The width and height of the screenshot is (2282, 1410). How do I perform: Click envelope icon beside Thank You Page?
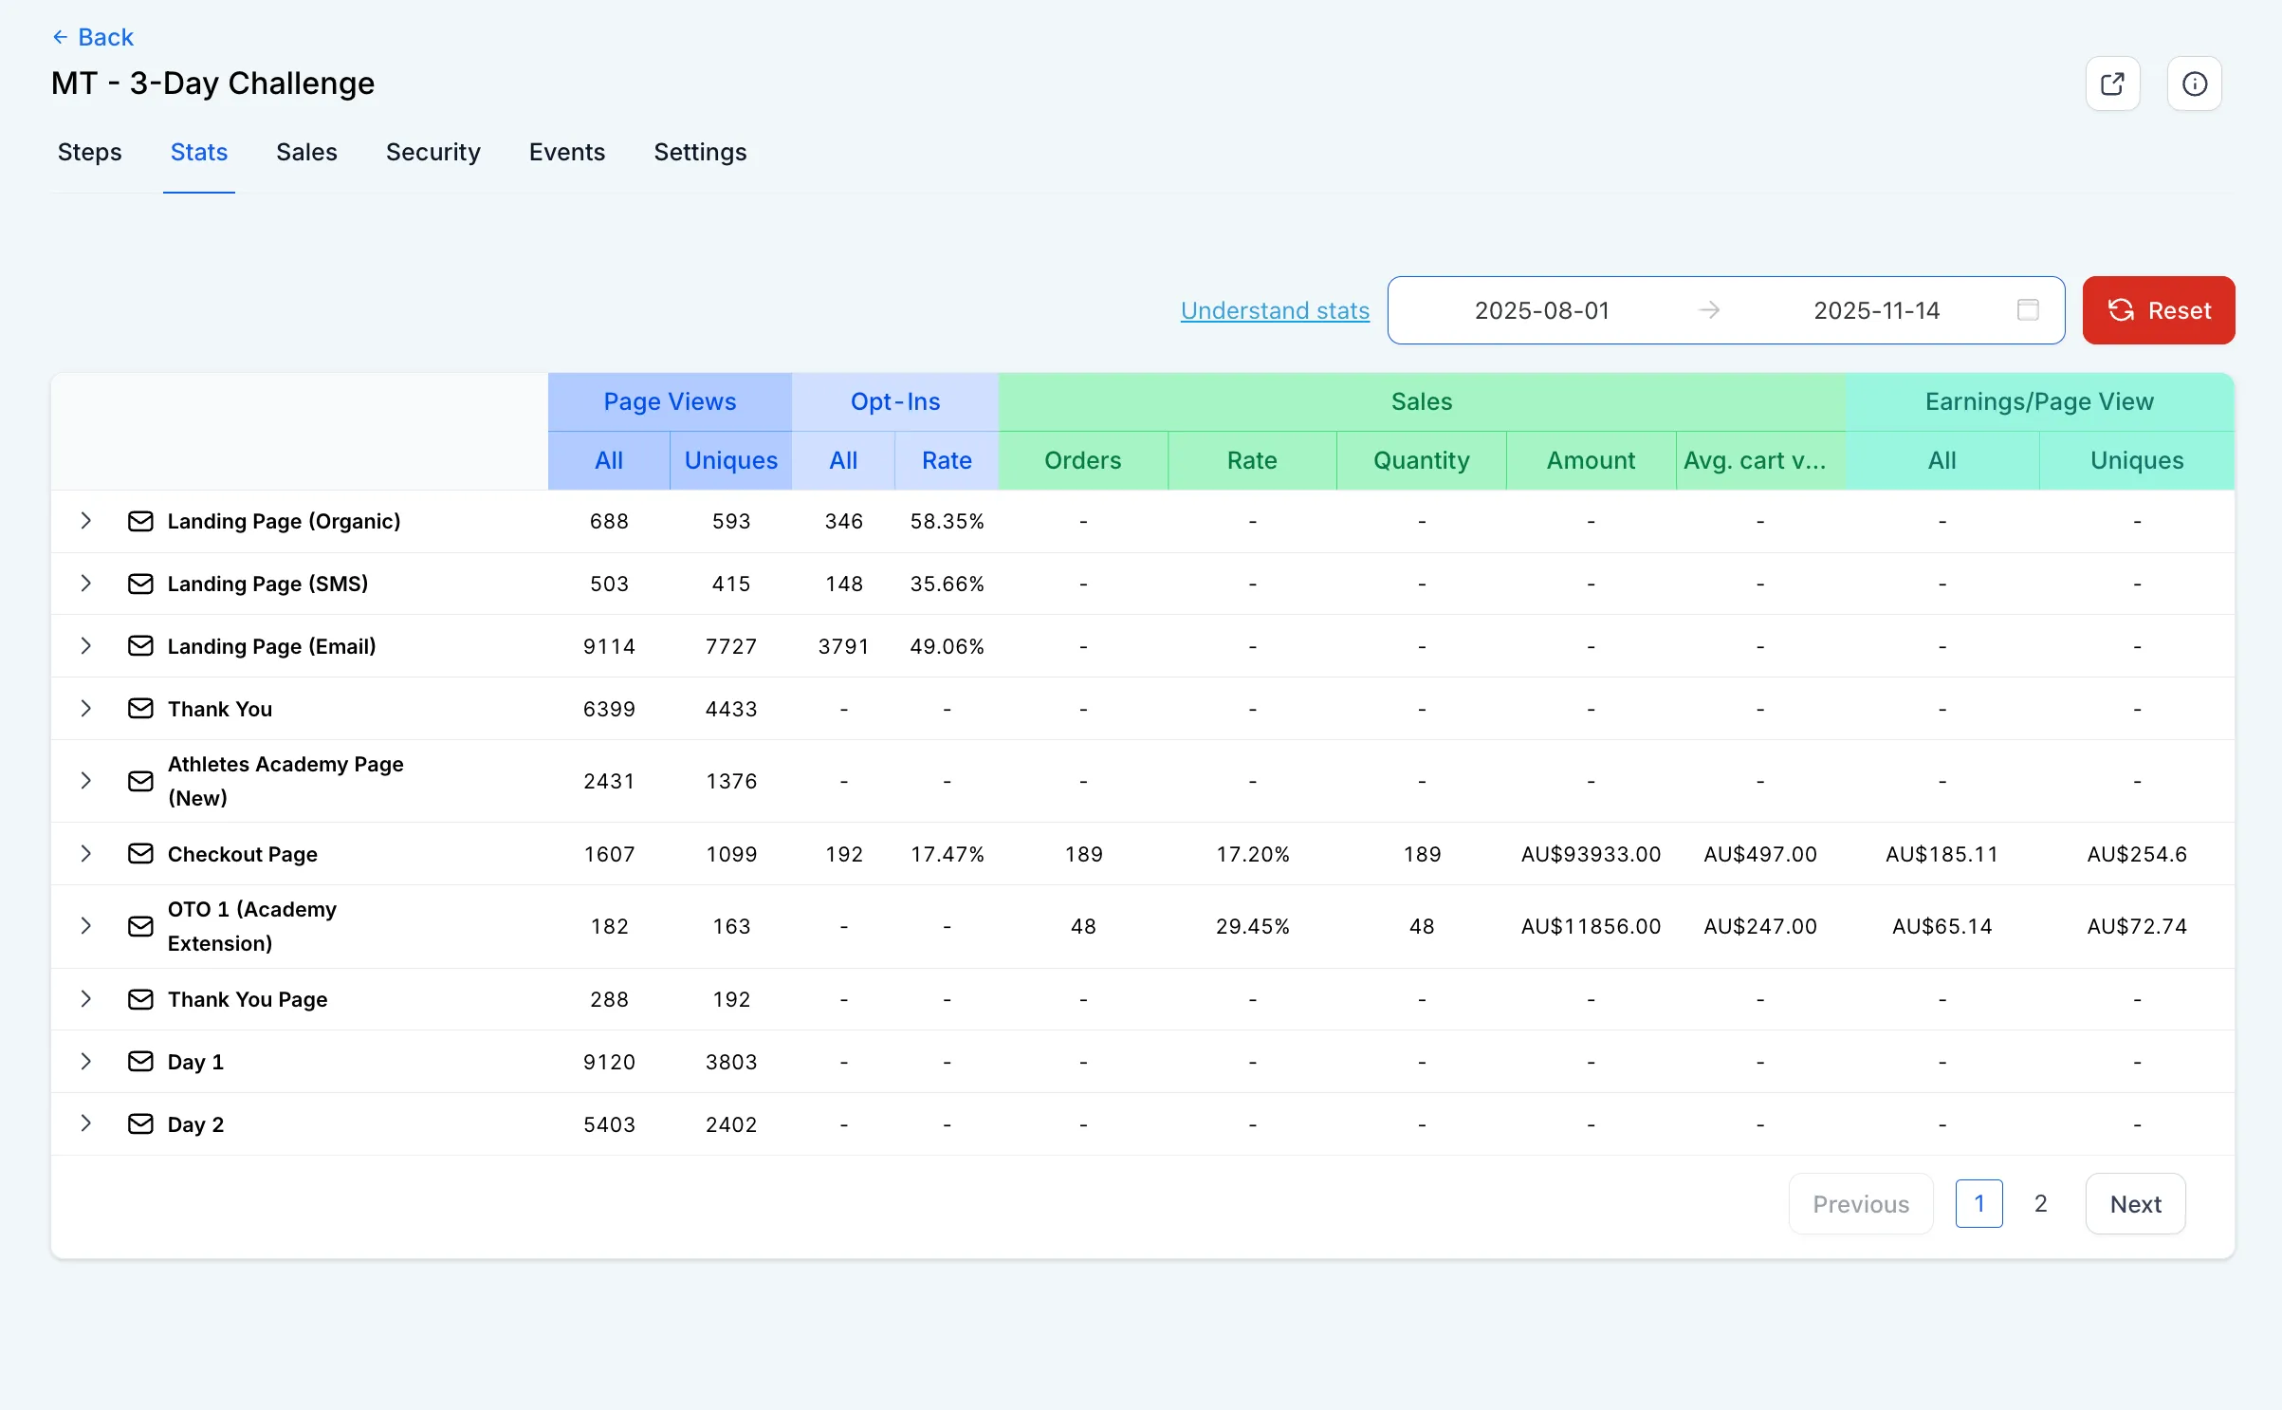pos(140,999)
